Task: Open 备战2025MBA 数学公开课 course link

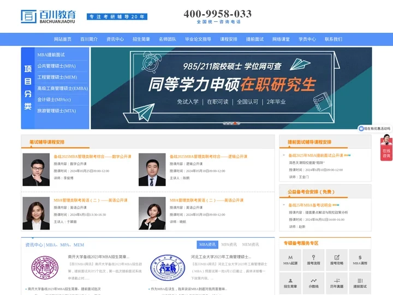Action: (92, 157)
